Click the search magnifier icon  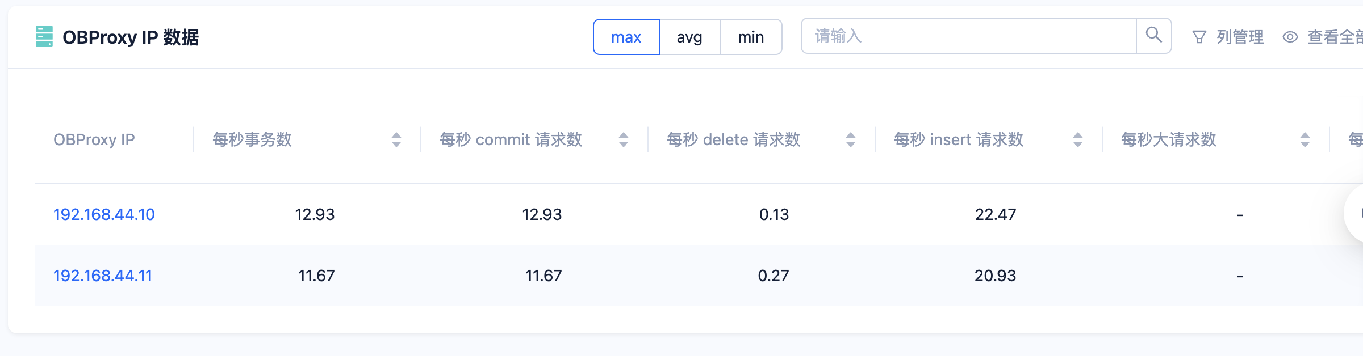pos(1153,36)
